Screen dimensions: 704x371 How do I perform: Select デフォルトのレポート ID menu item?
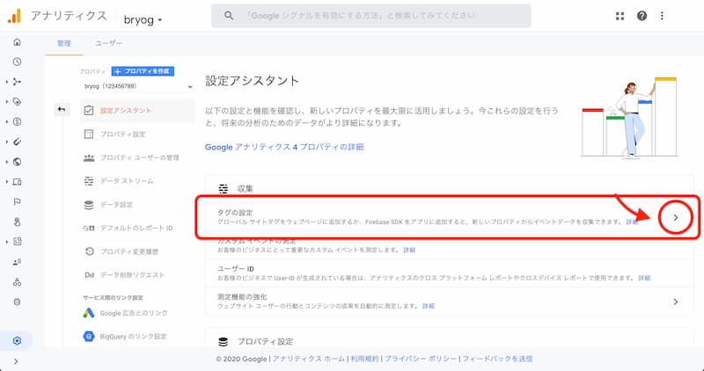point(137,228)
